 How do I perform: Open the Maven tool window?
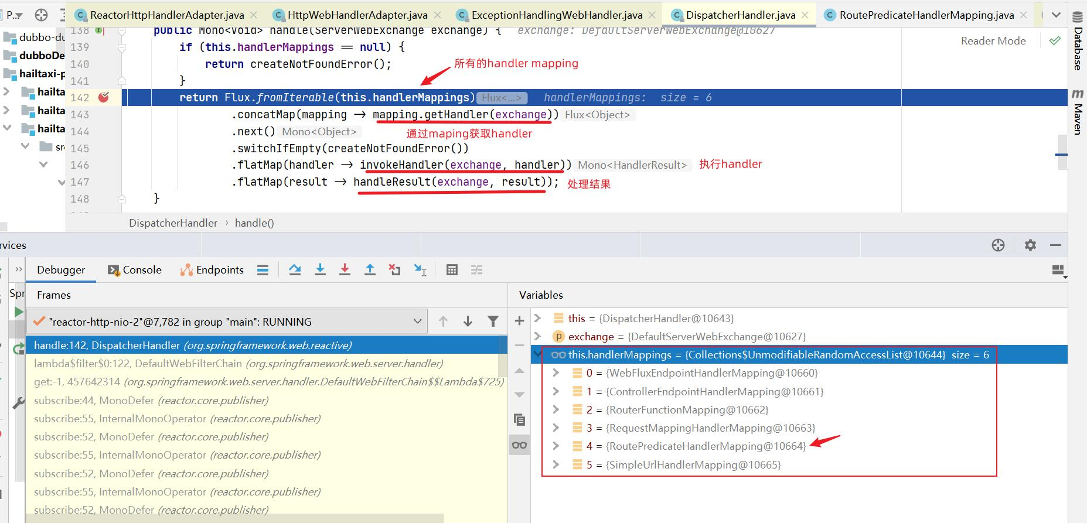[x=1078, y=112]
